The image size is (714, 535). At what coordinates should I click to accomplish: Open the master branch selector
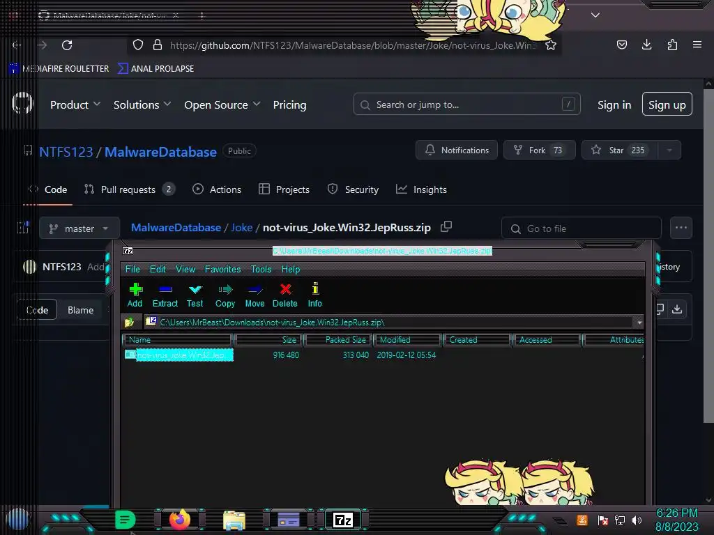coord(79,228)
